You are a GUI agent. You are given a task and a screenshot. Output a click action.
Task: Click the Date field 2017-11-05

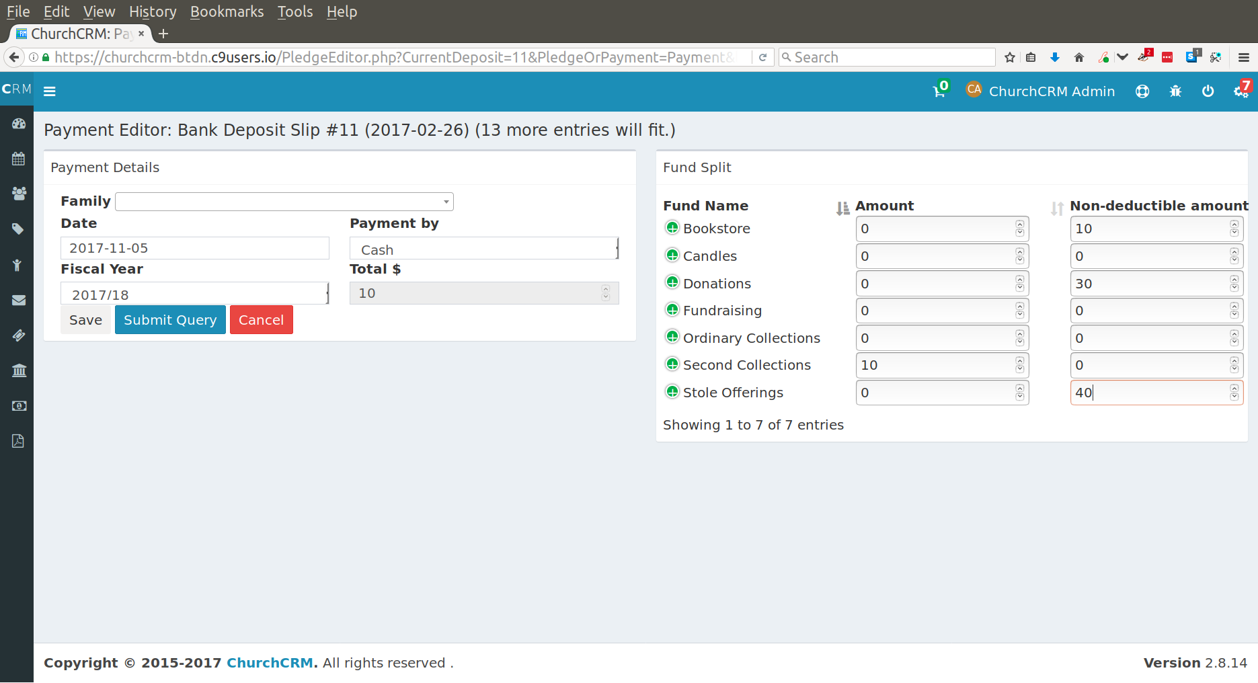point(195,248)
